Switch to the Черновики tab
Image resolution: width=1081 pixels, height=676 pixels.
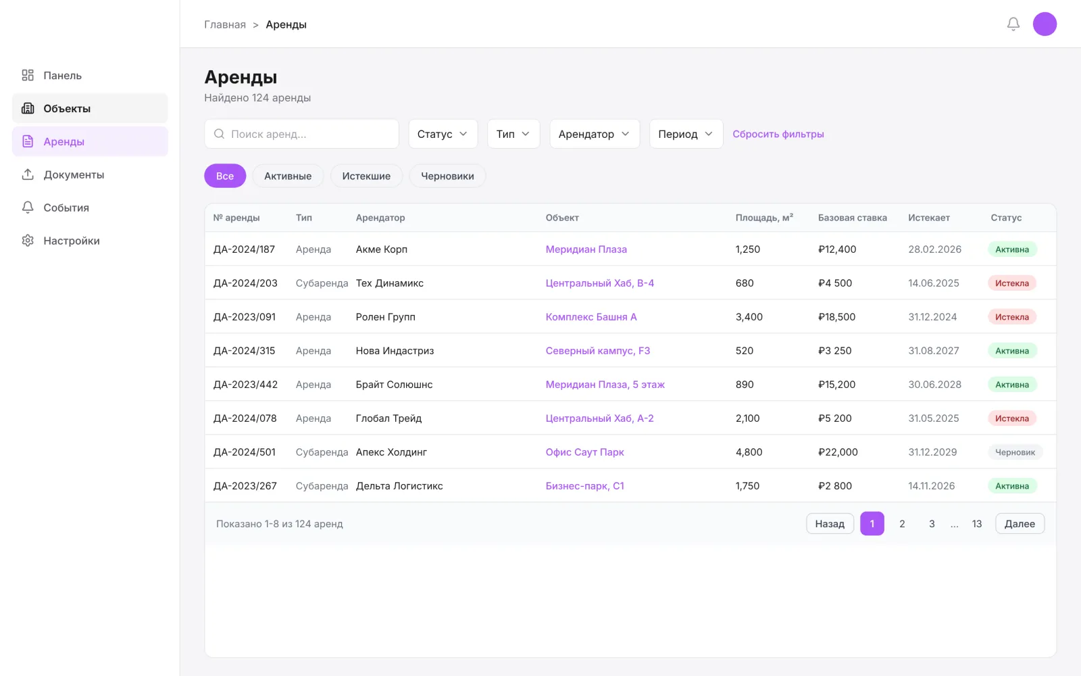coord(447,176)
